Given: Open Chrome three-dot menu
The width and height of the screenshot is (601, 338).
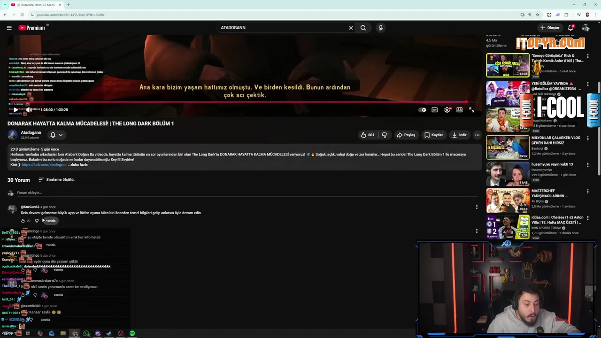Looking at the screenshot, I should click(x=596, y=15).
